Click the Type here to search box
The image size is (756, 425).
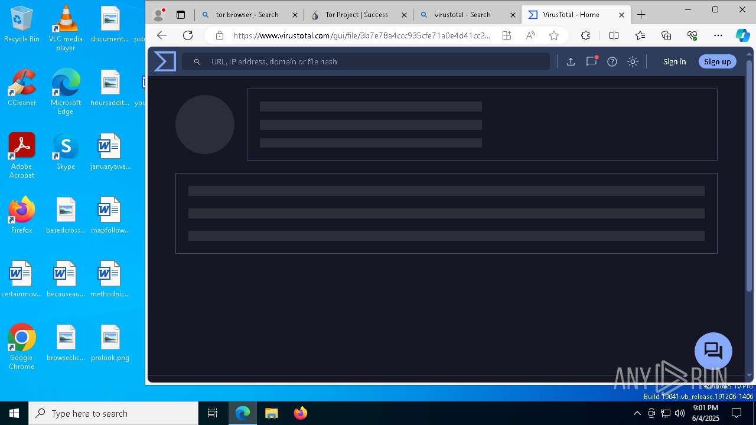[113, 413]
